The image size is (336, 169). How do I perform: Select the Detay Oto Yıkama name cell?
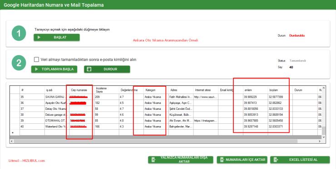coord(57,109)
